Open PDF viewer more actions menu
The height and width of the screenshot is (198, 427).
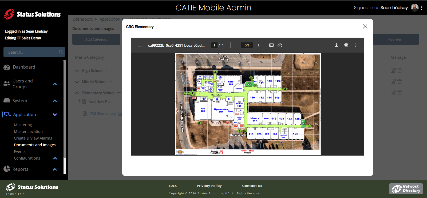[356, 45]
